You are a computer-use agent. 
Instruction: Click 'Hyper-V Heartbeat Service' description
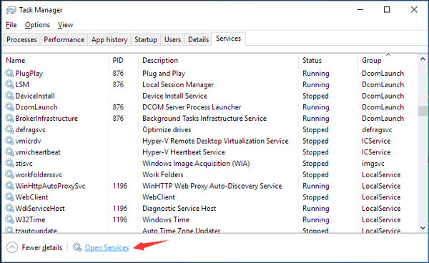[x=184, y=152]
